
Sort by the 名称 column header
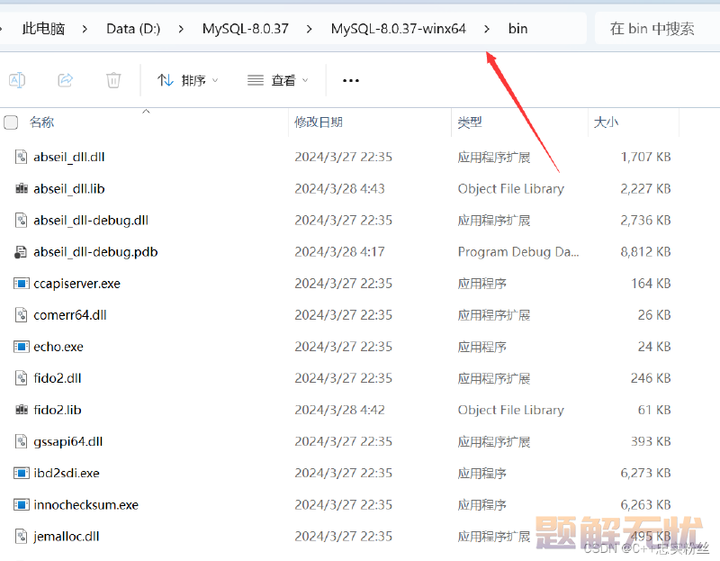coord(41,122)
